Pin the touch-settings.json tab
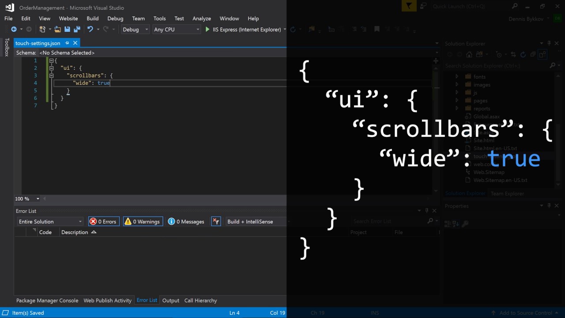 tap(67, 43)
